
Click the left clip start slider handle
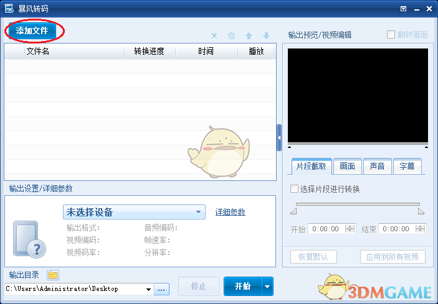293,211
